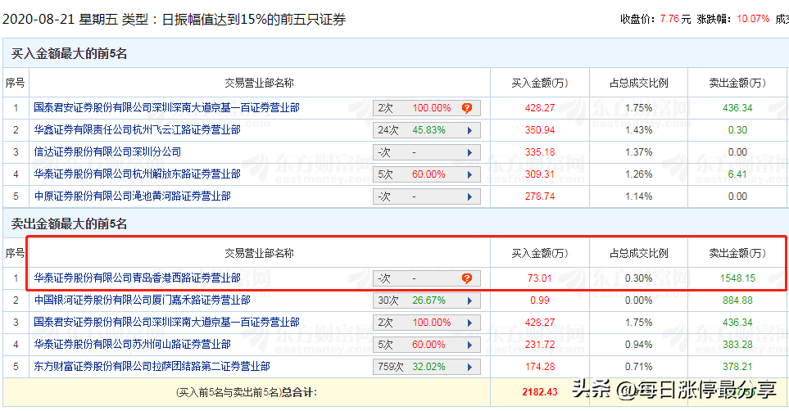Click question-mark icon beside 国泰君安 buy row 1
Screen dimensions: 789x411
point(467,108)
